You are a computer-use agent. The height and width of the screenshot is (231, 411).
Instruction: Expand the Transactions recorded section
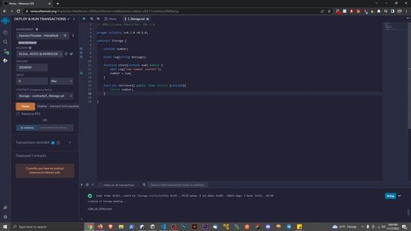(70, 142)
